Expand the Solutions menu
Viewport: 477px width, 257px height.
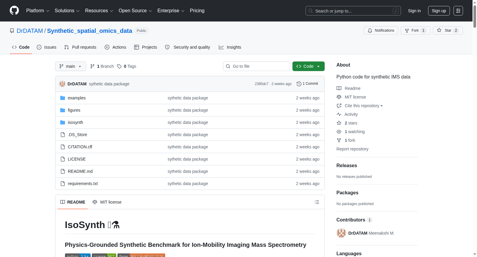(67, 11)
